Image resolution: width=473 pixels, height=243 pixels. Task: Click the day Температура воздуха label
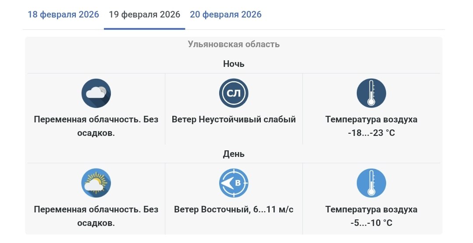point(371,209)
